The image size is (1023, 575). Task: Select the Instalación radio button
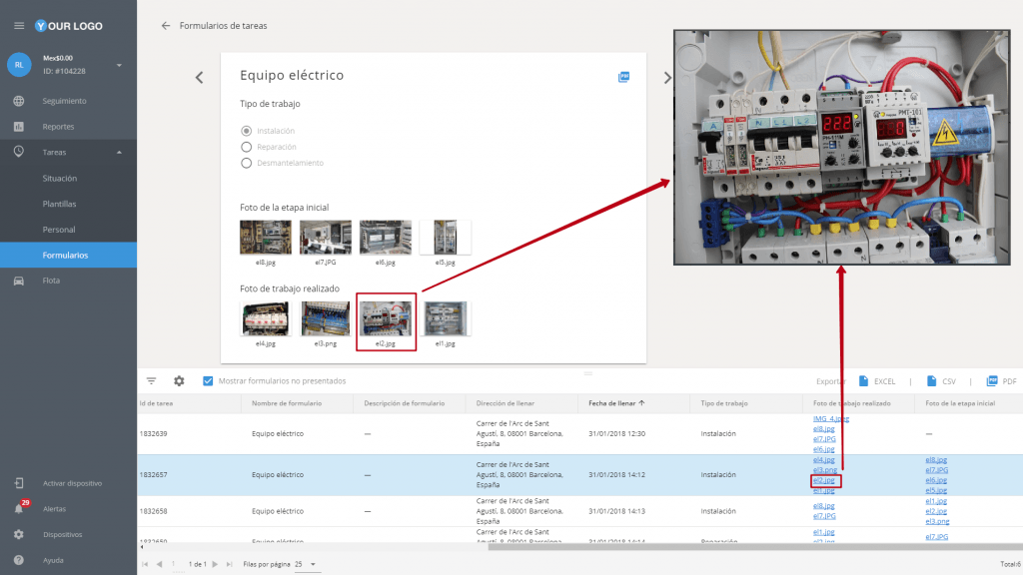coord(246,131)
